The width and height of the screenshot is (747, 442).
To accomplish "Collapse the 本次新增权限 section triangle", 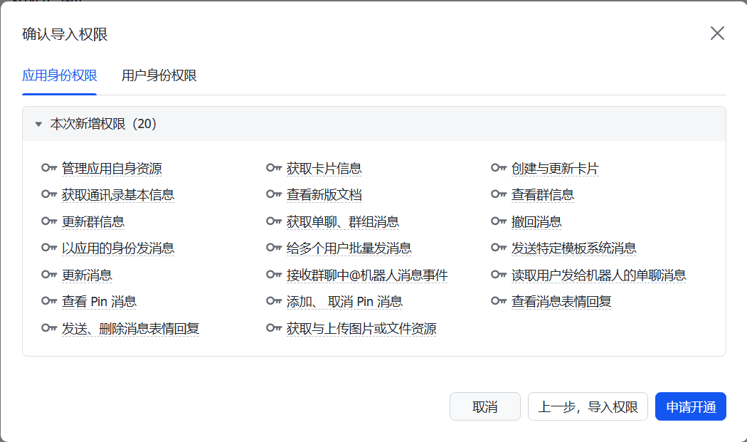I will [x=38, y=125].
